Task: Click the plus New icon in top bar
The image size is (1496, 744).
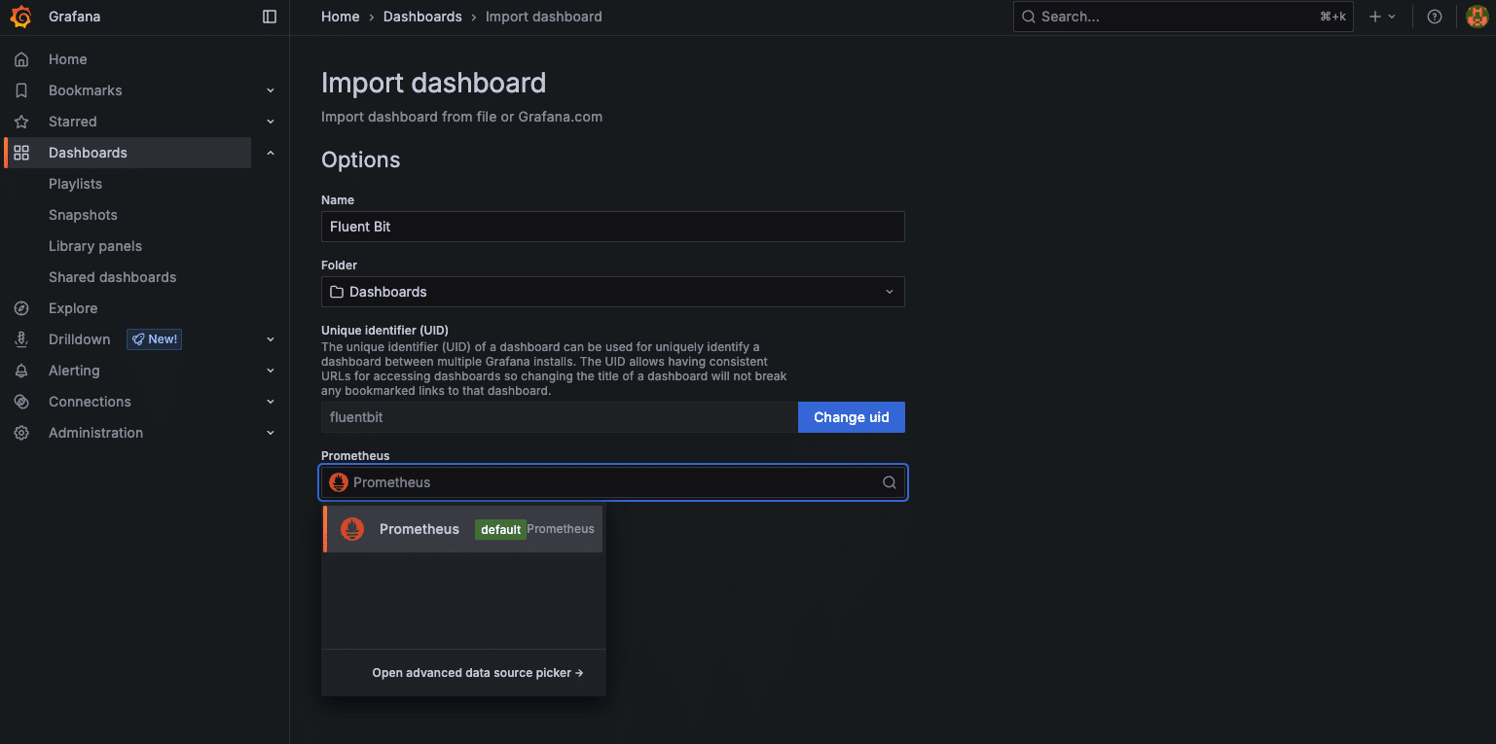Action: [1375, 17]
